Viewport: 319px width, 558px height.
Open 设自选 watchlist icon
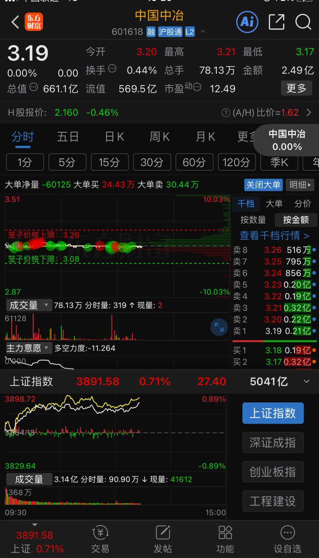pyautogui.click(x=287, y=539)
